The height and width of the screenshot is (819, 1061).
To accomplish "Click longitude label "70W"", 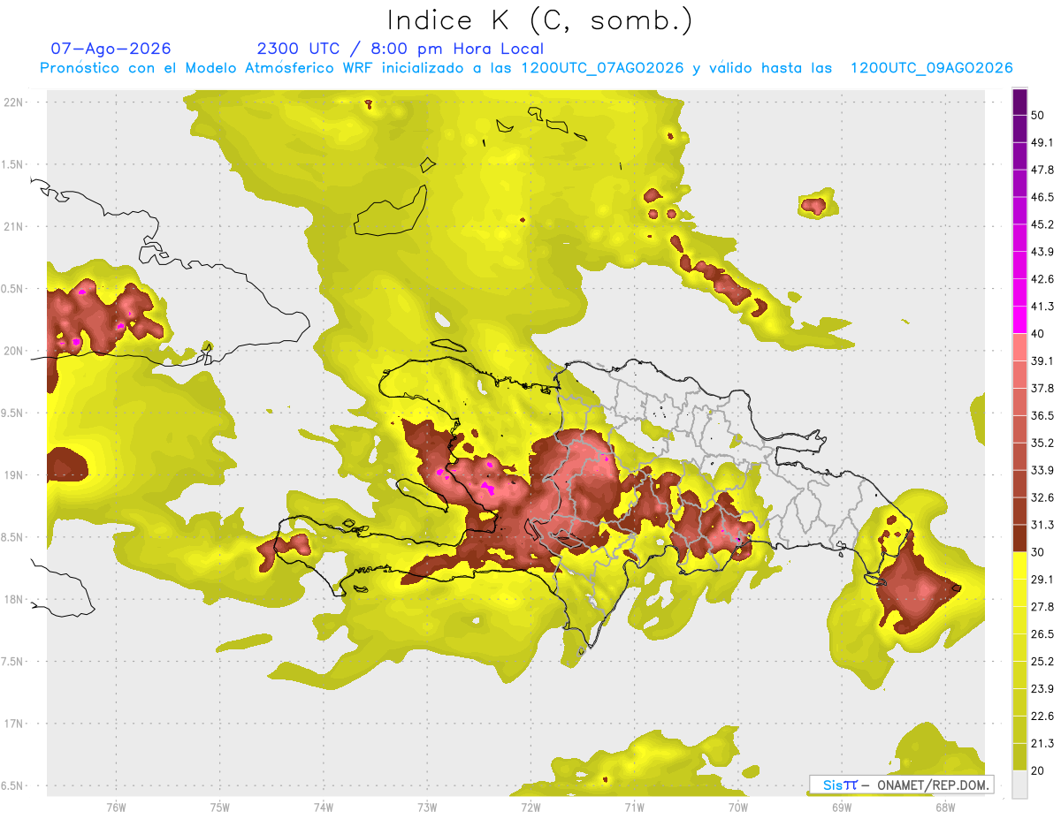I will (738, 807).
